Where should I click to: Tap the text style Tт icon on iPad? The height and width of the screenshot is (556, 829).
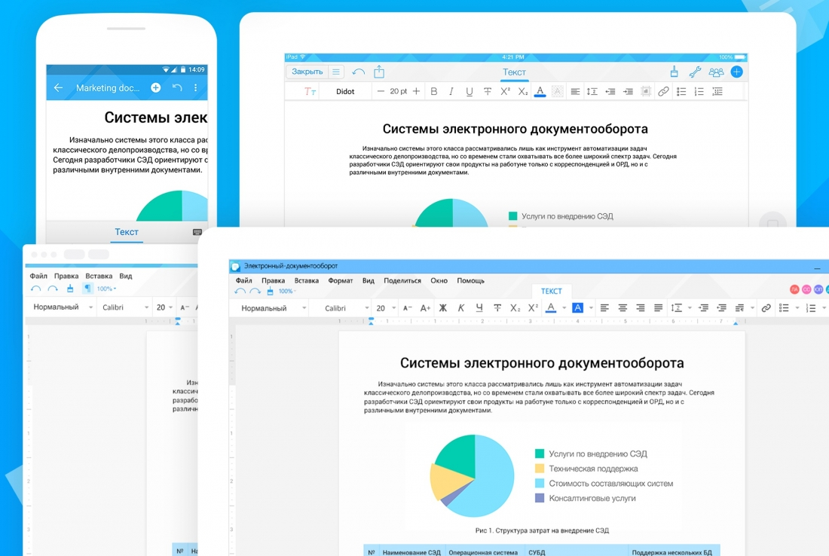coord(310,91)
